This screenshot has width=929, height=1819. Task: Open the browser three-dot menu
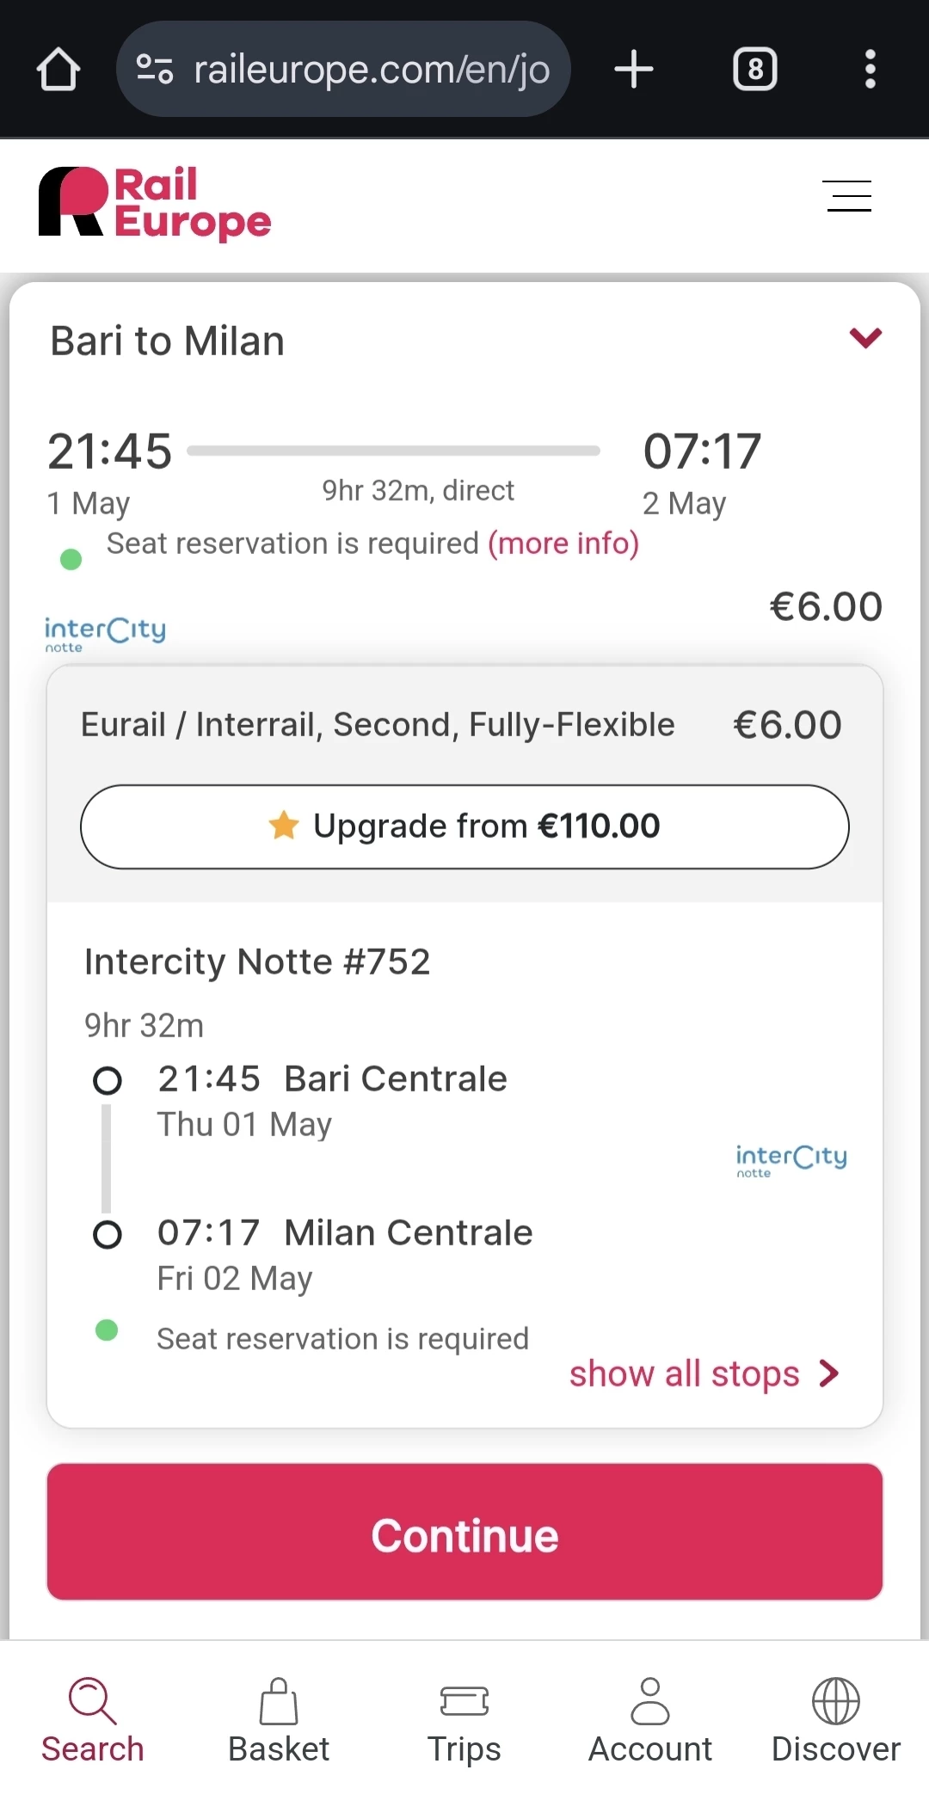870,70
